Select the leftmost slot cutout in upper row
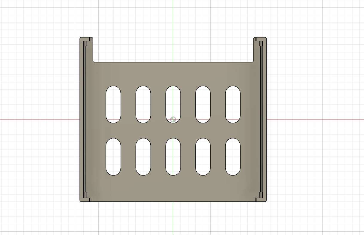This screenshot has width=364, height=235. (113, 104)
